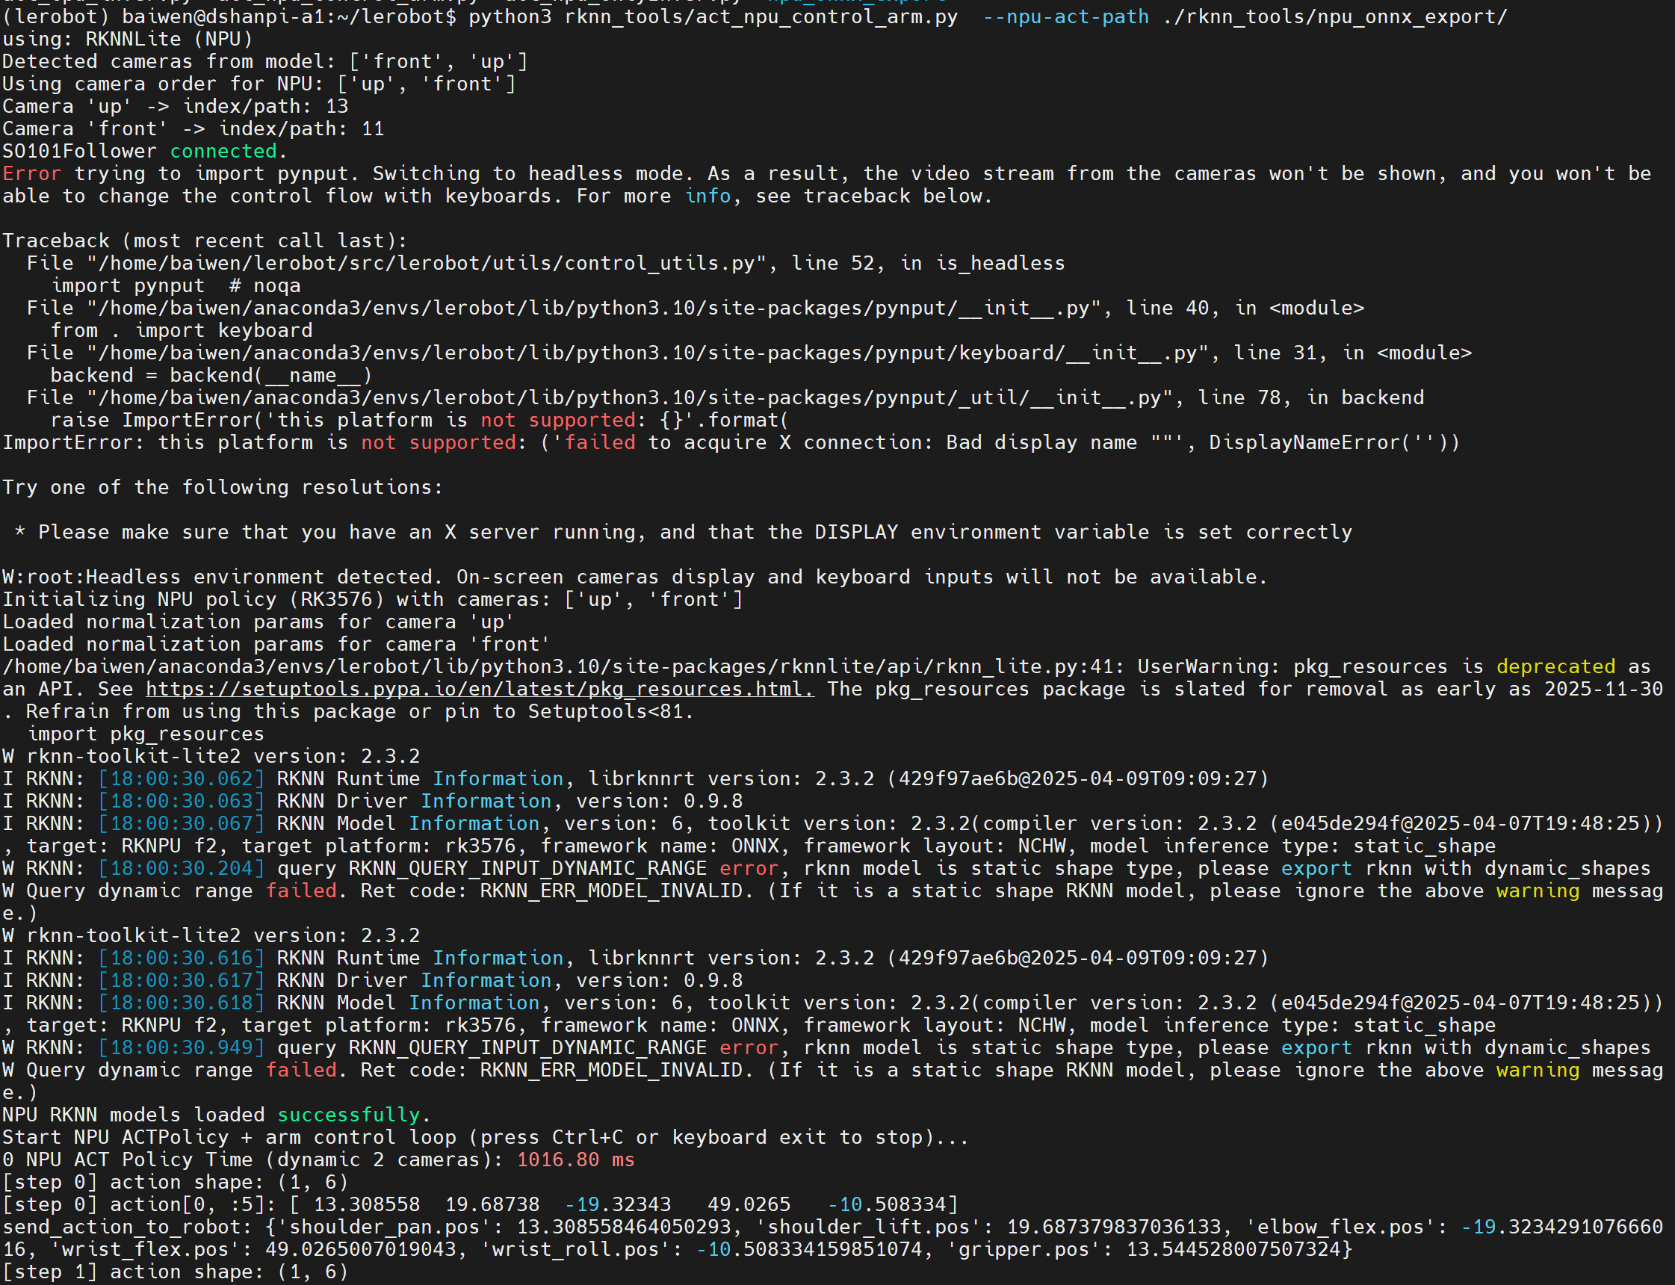Click the blue 'info' word in pynput message
Screen dimensions: 1675x1285
708,196
